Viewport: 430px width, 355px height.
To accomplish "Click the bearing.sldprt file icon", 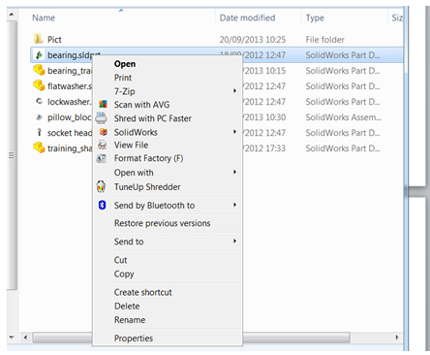I will [39, 55].
